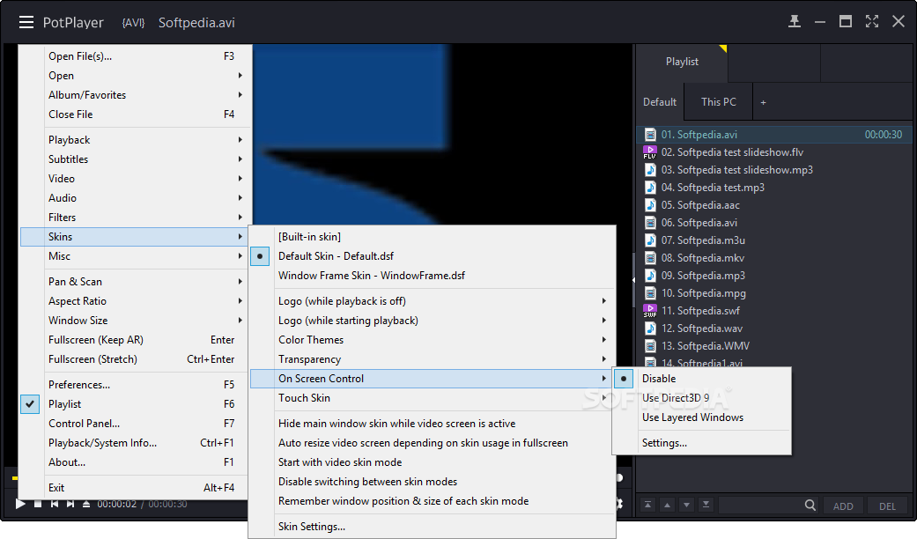Expand the Transparency submenu
Screen dimensions: 917x539
(x=433, y=359)
